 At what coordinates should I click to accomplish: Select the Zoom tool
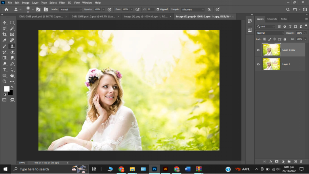(x=4, y=81)
